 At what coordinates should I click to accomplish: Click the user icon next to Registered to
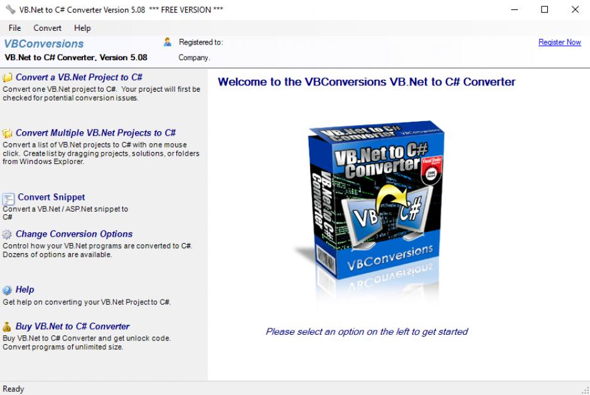(x=168, y=42)
